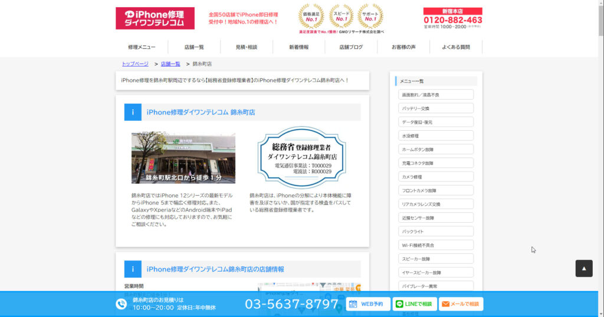Click the 0120-882-463 phone number
The image size is (604, 317).
coord(452,20)
